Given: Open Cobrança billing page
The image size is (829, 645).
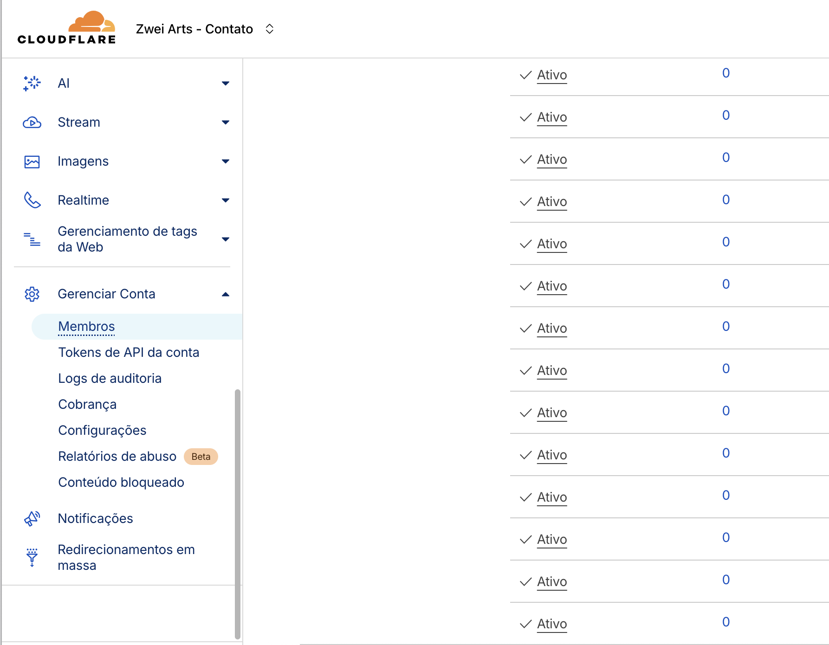Looking at the screenshot, I should coord(87,405).
